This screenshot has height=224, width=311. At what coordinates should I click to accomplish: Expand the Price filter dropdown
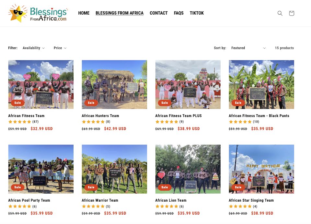point(60,48)
